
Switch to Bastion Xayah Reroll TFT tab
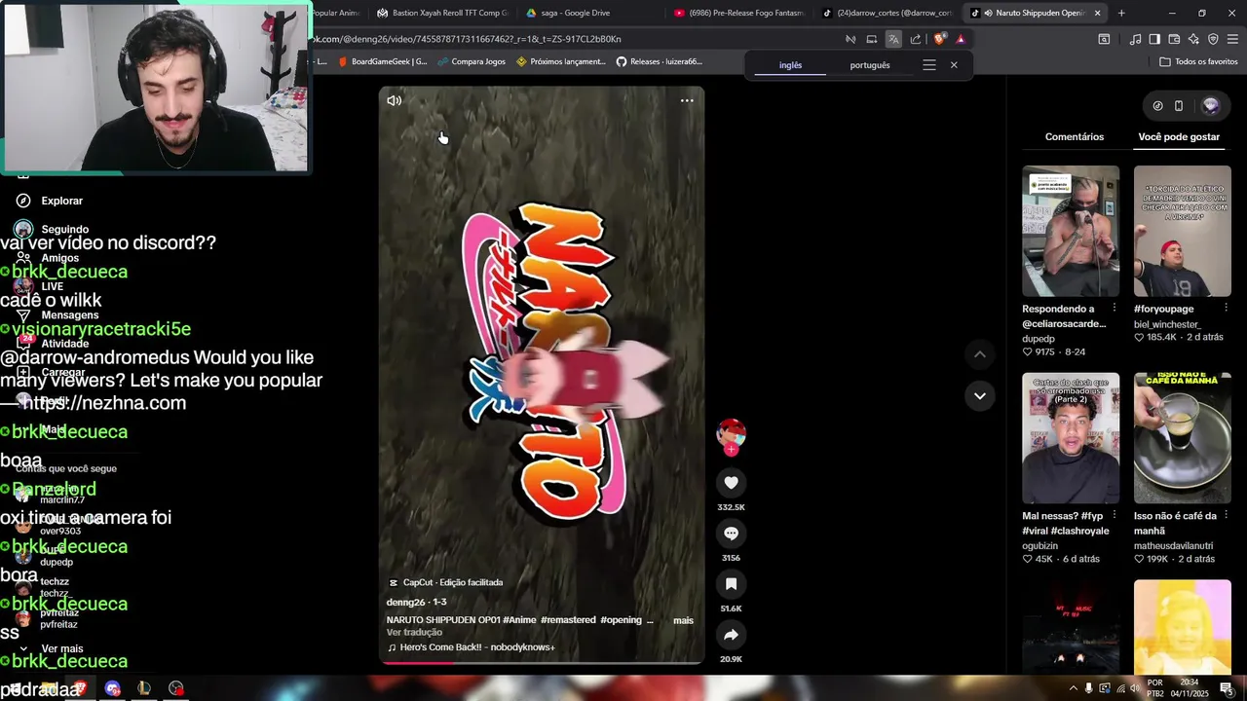click(442, 13)
